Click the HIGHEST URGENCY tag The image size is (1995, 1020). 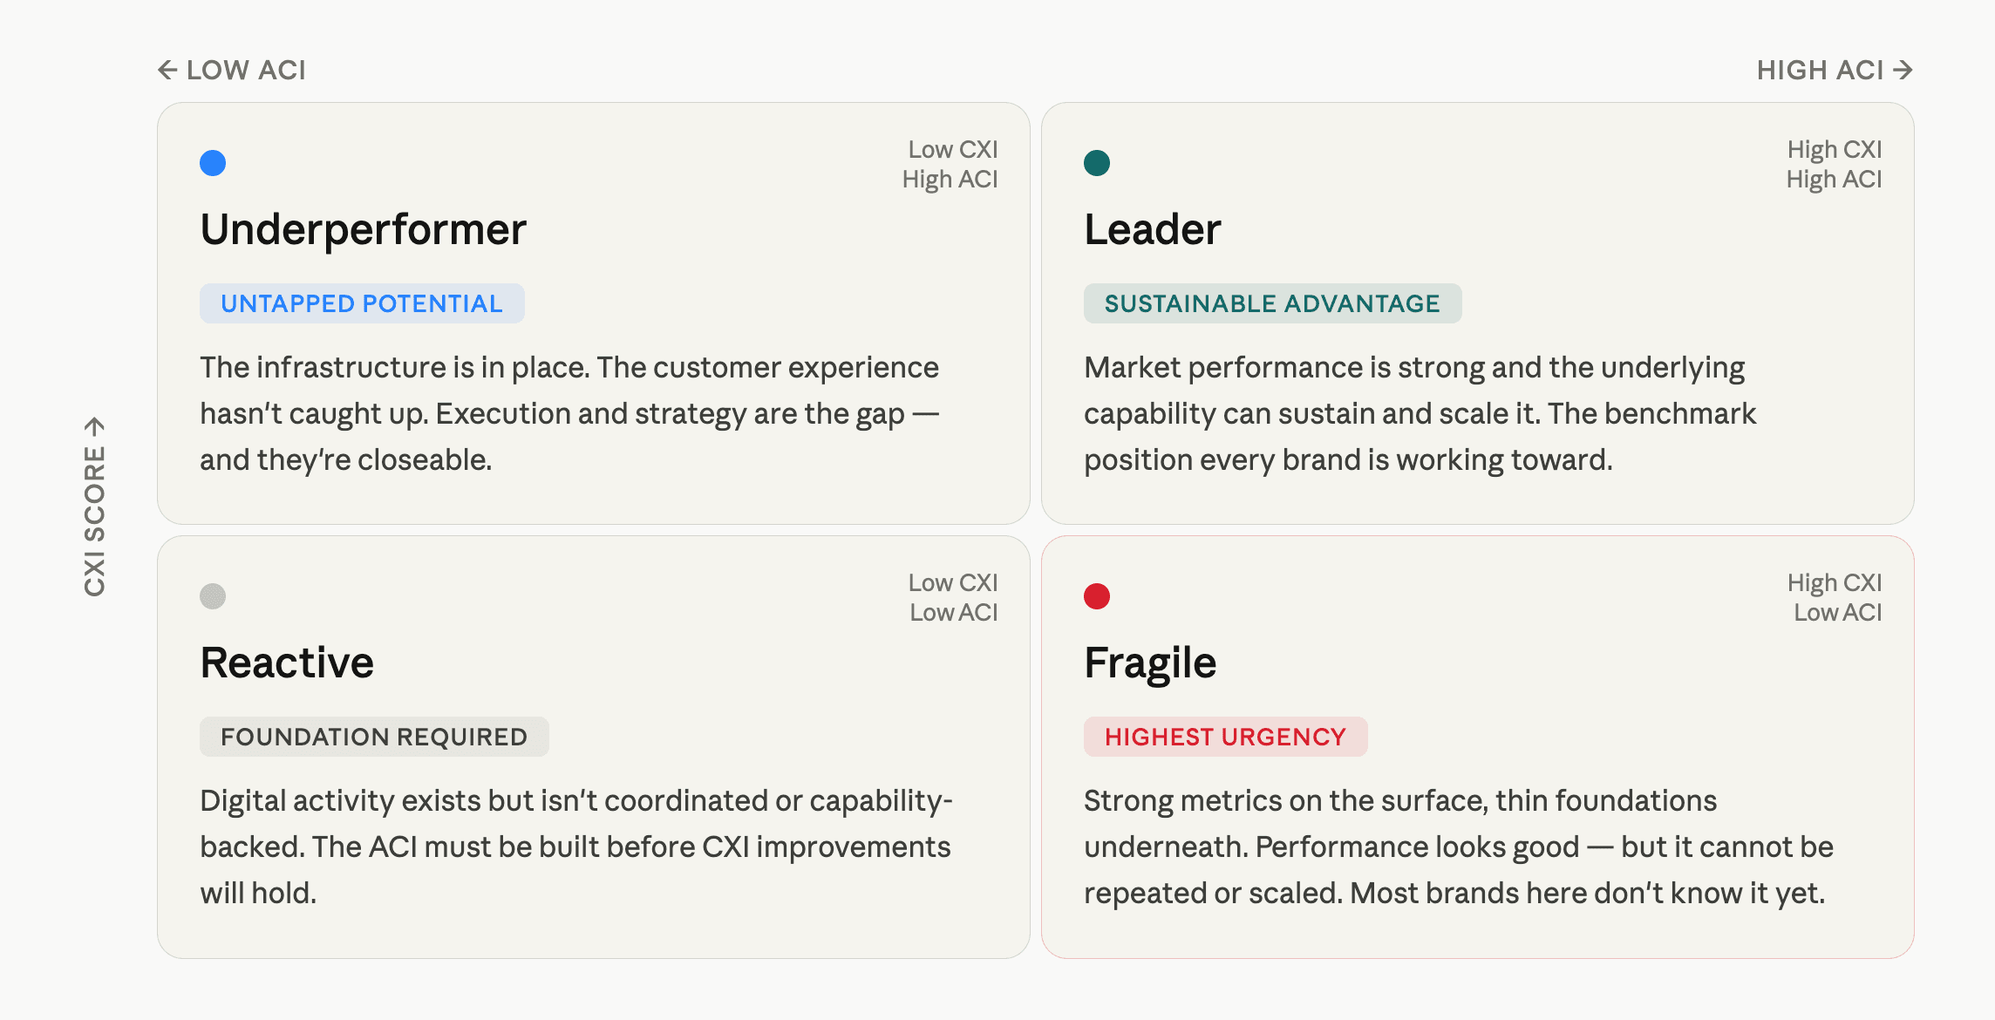point(1225,737)
